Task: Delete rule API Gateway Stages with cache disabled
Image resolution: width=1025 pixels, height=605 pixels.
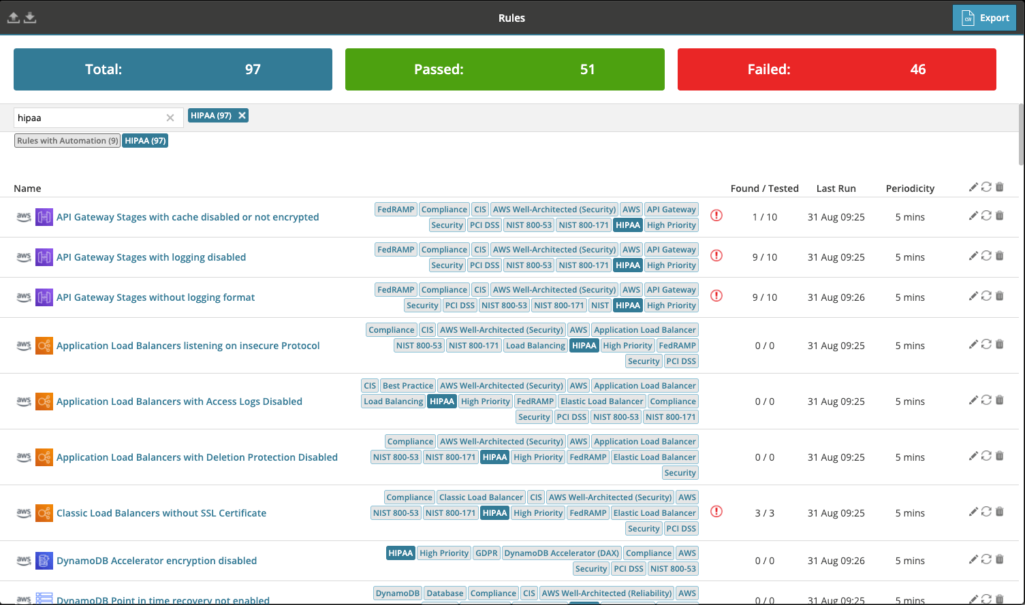Action: tap(1000, 216)
